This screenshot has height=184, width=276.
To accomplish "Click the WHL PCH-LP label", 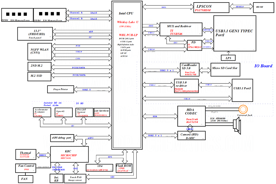I will point(128,35).
